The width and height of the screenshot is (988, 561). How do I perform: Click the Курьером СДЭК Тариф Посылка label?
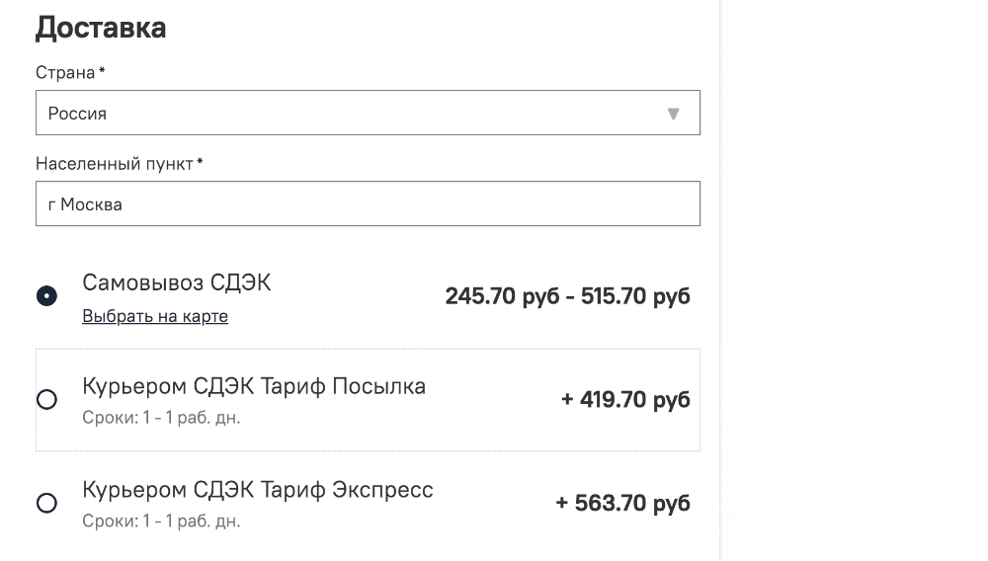[254, 386]
